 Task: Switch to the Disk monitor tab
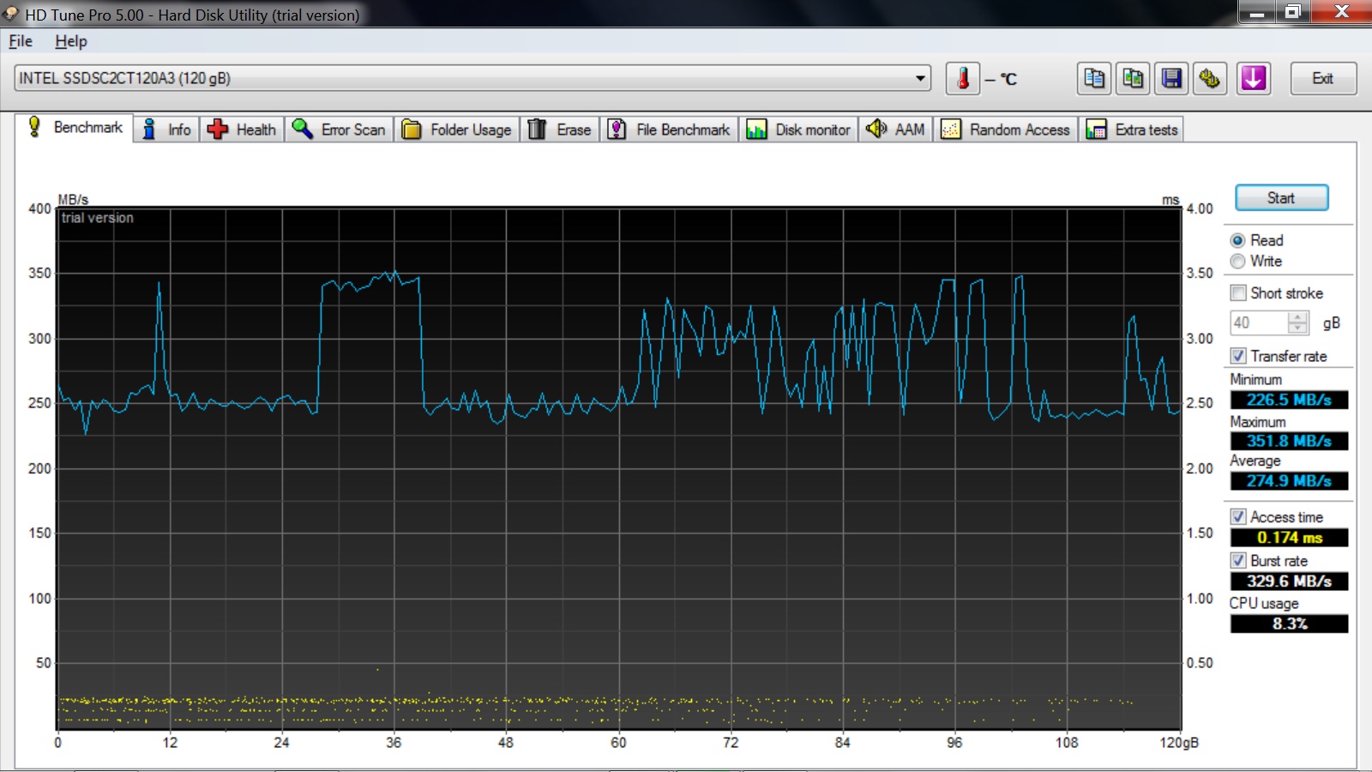coord(798,130)
